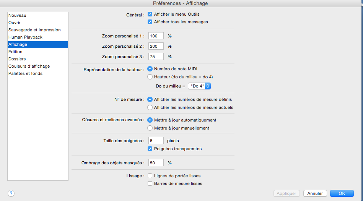This screenshot has height=201, width=363.
Task: Disable Afficher le menu Outils checkbox
Action: tap(150, 15)
